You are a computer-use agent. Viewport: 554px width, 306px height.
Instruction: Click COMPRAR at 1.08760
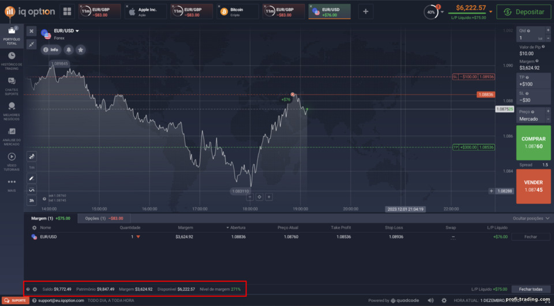533,142
